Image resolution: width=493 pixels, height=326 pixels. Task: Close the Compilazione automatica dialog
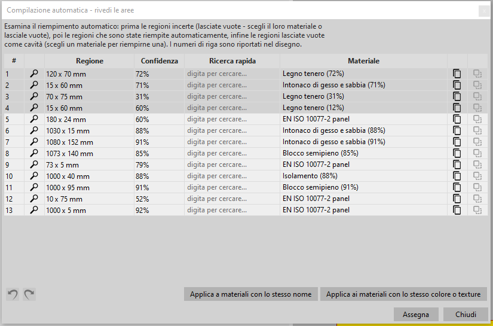tap(483, 11)
